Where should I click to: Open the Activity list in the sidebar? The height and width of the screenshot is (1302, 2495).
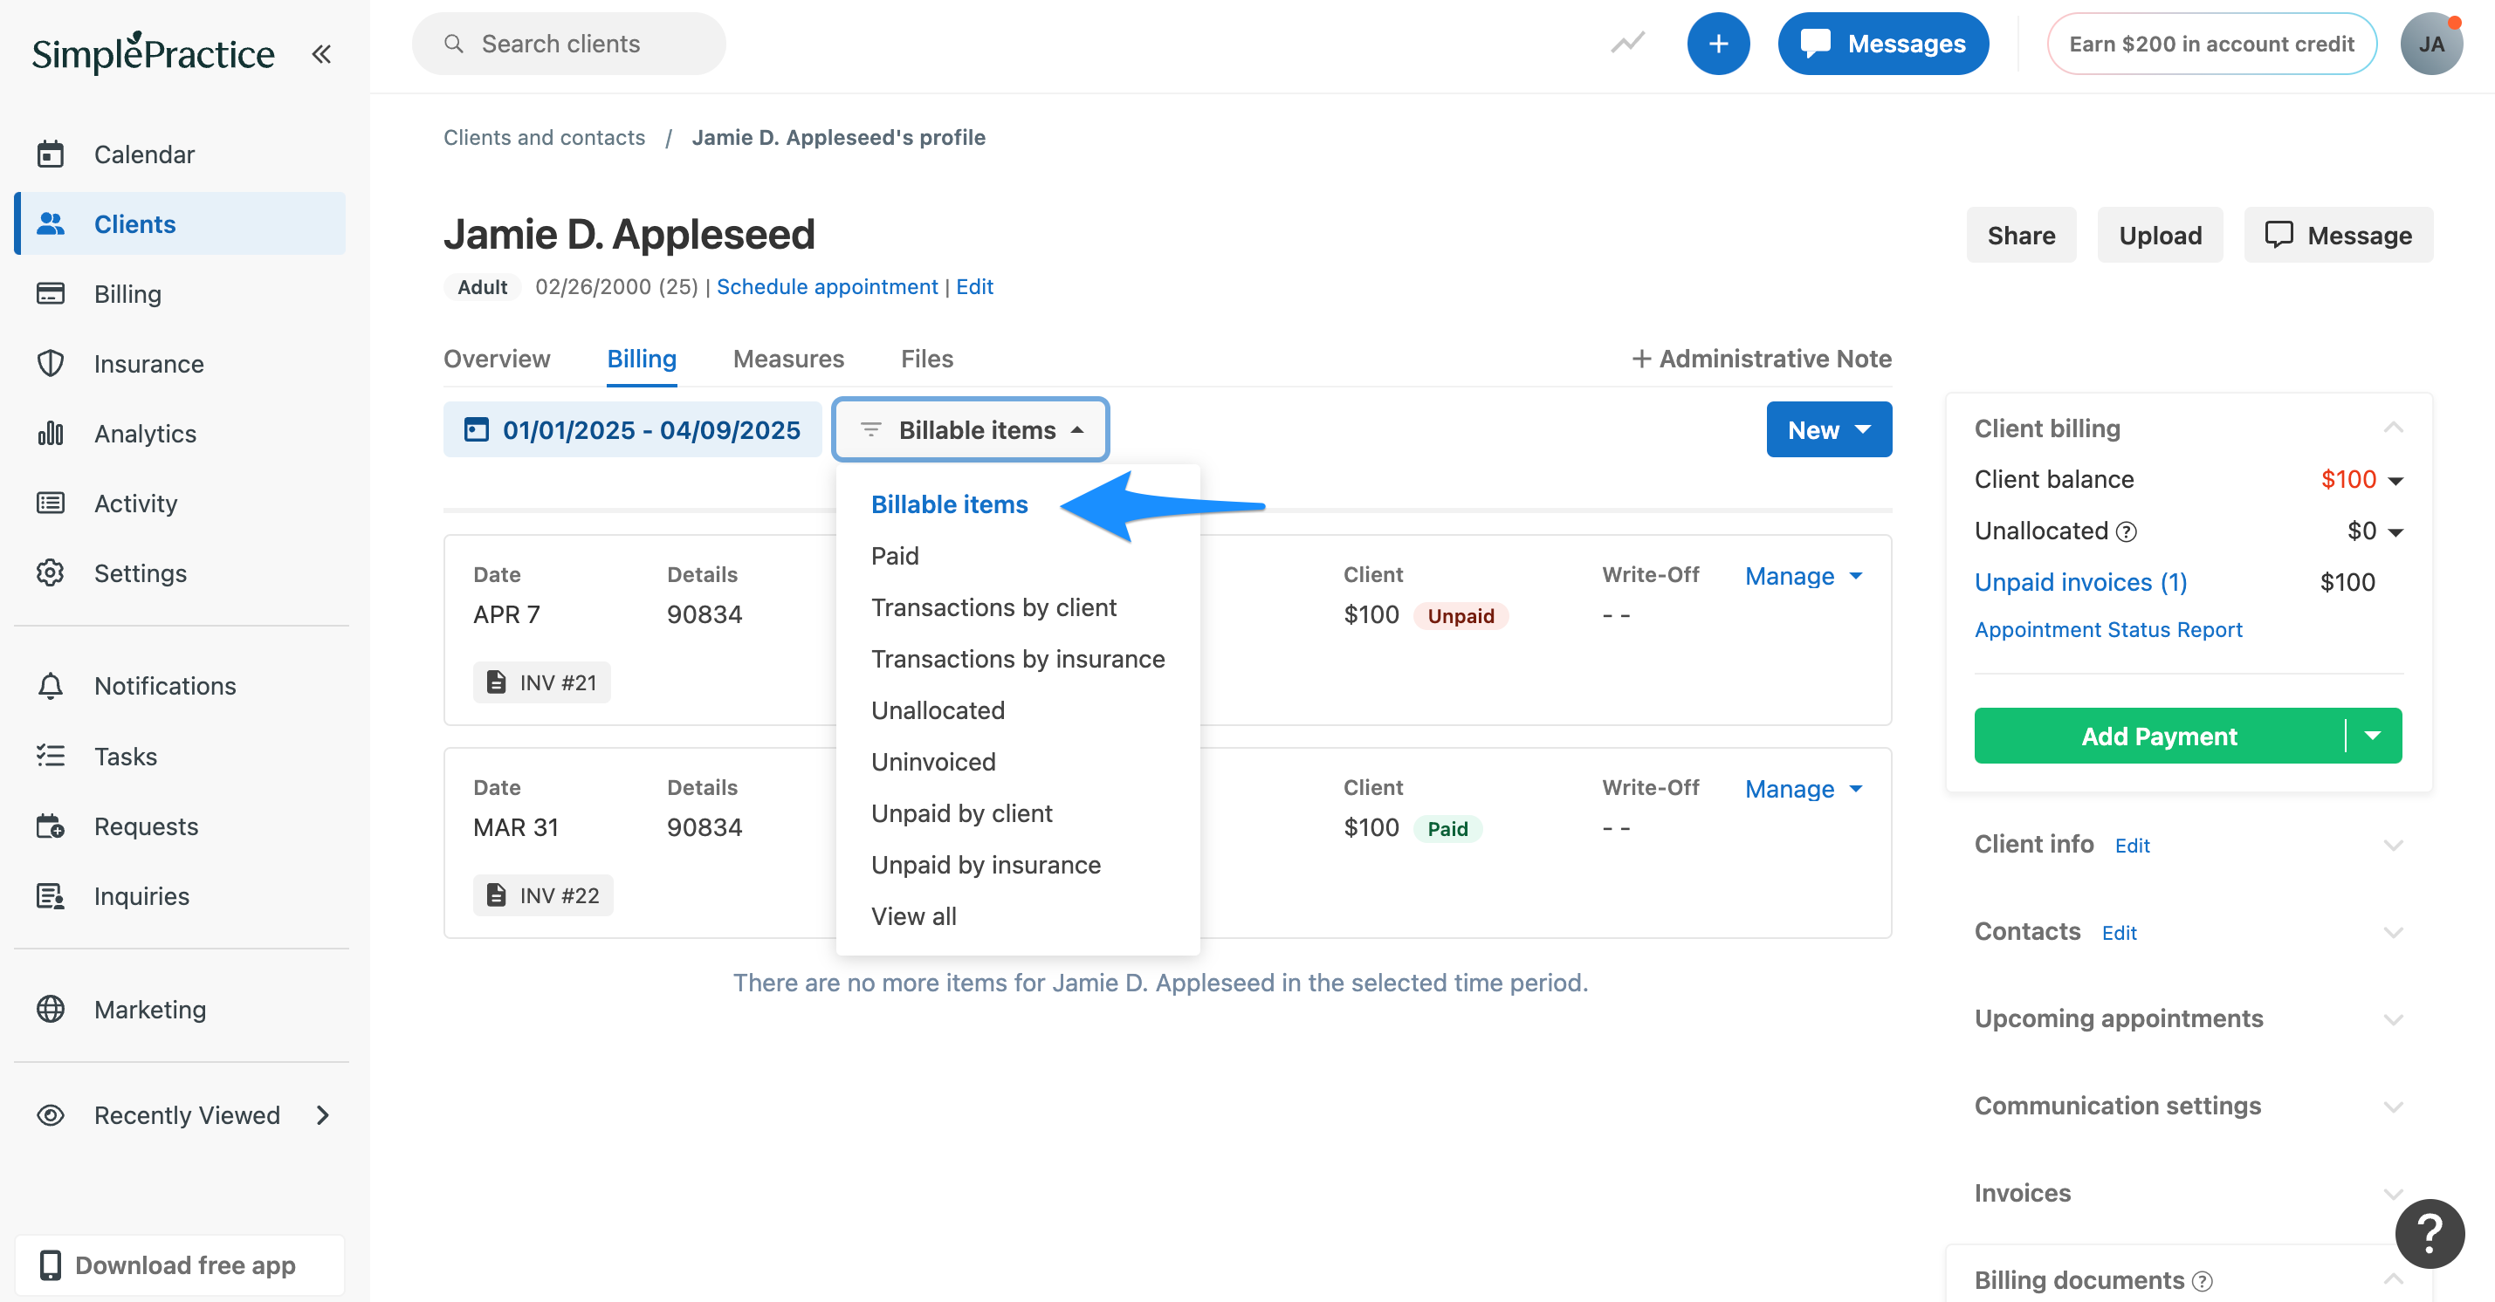pyautogui.click(x=134, y=503)
